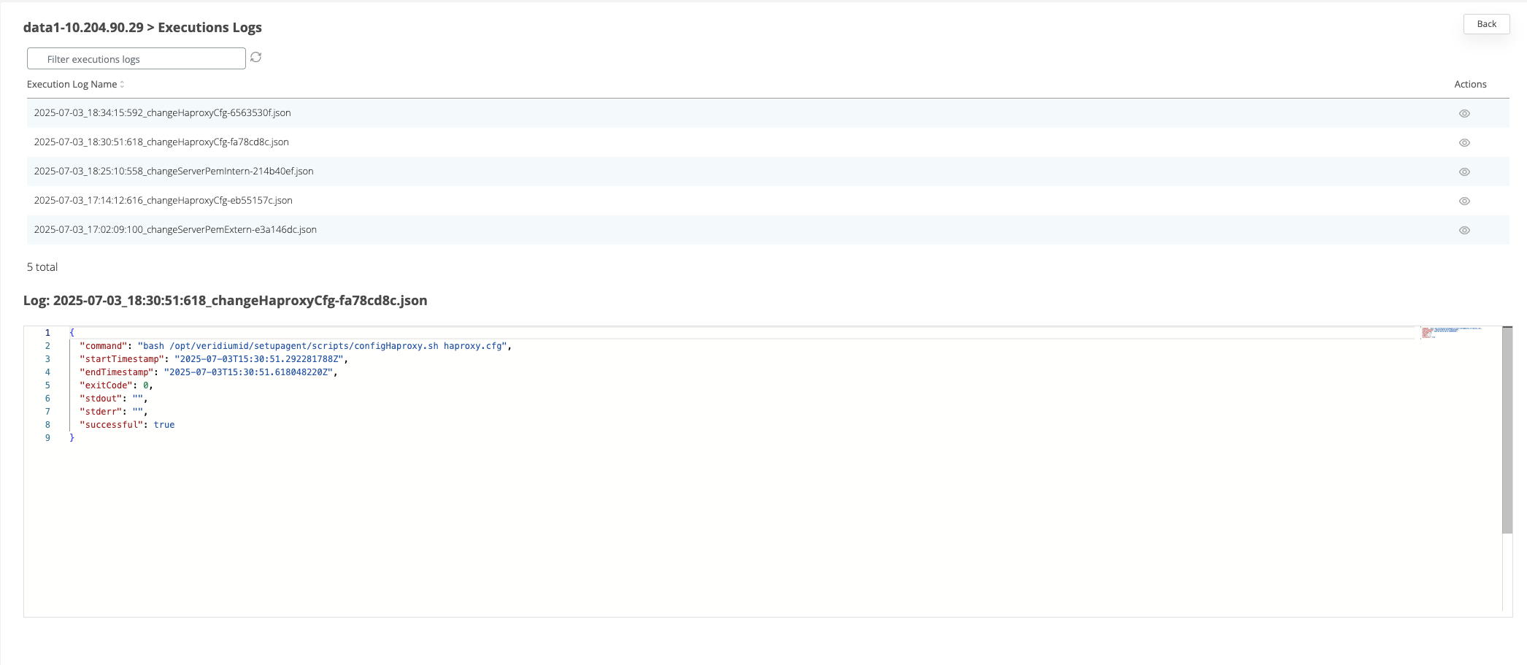This screenshot has width=1527, height=665.
Task: Select row 2025-07-03_18:25:10:558_changeServerPemIntern-214b40ef.json
Action: (x=174, y=172)
